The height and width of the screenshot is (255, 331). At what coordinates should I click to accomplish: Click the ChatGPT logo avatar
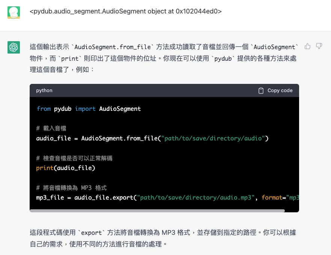[x=14, y=47]
